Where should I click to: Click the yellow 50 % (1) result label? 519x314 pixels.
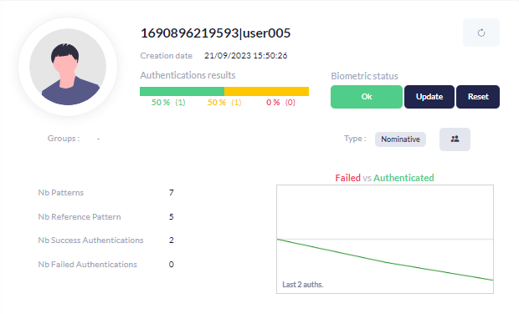coord(224,103)
